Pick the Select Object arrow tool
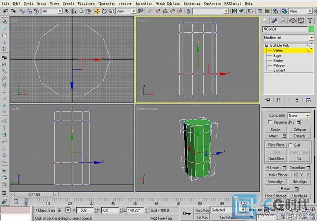317x221 pixels. point(67,11)
